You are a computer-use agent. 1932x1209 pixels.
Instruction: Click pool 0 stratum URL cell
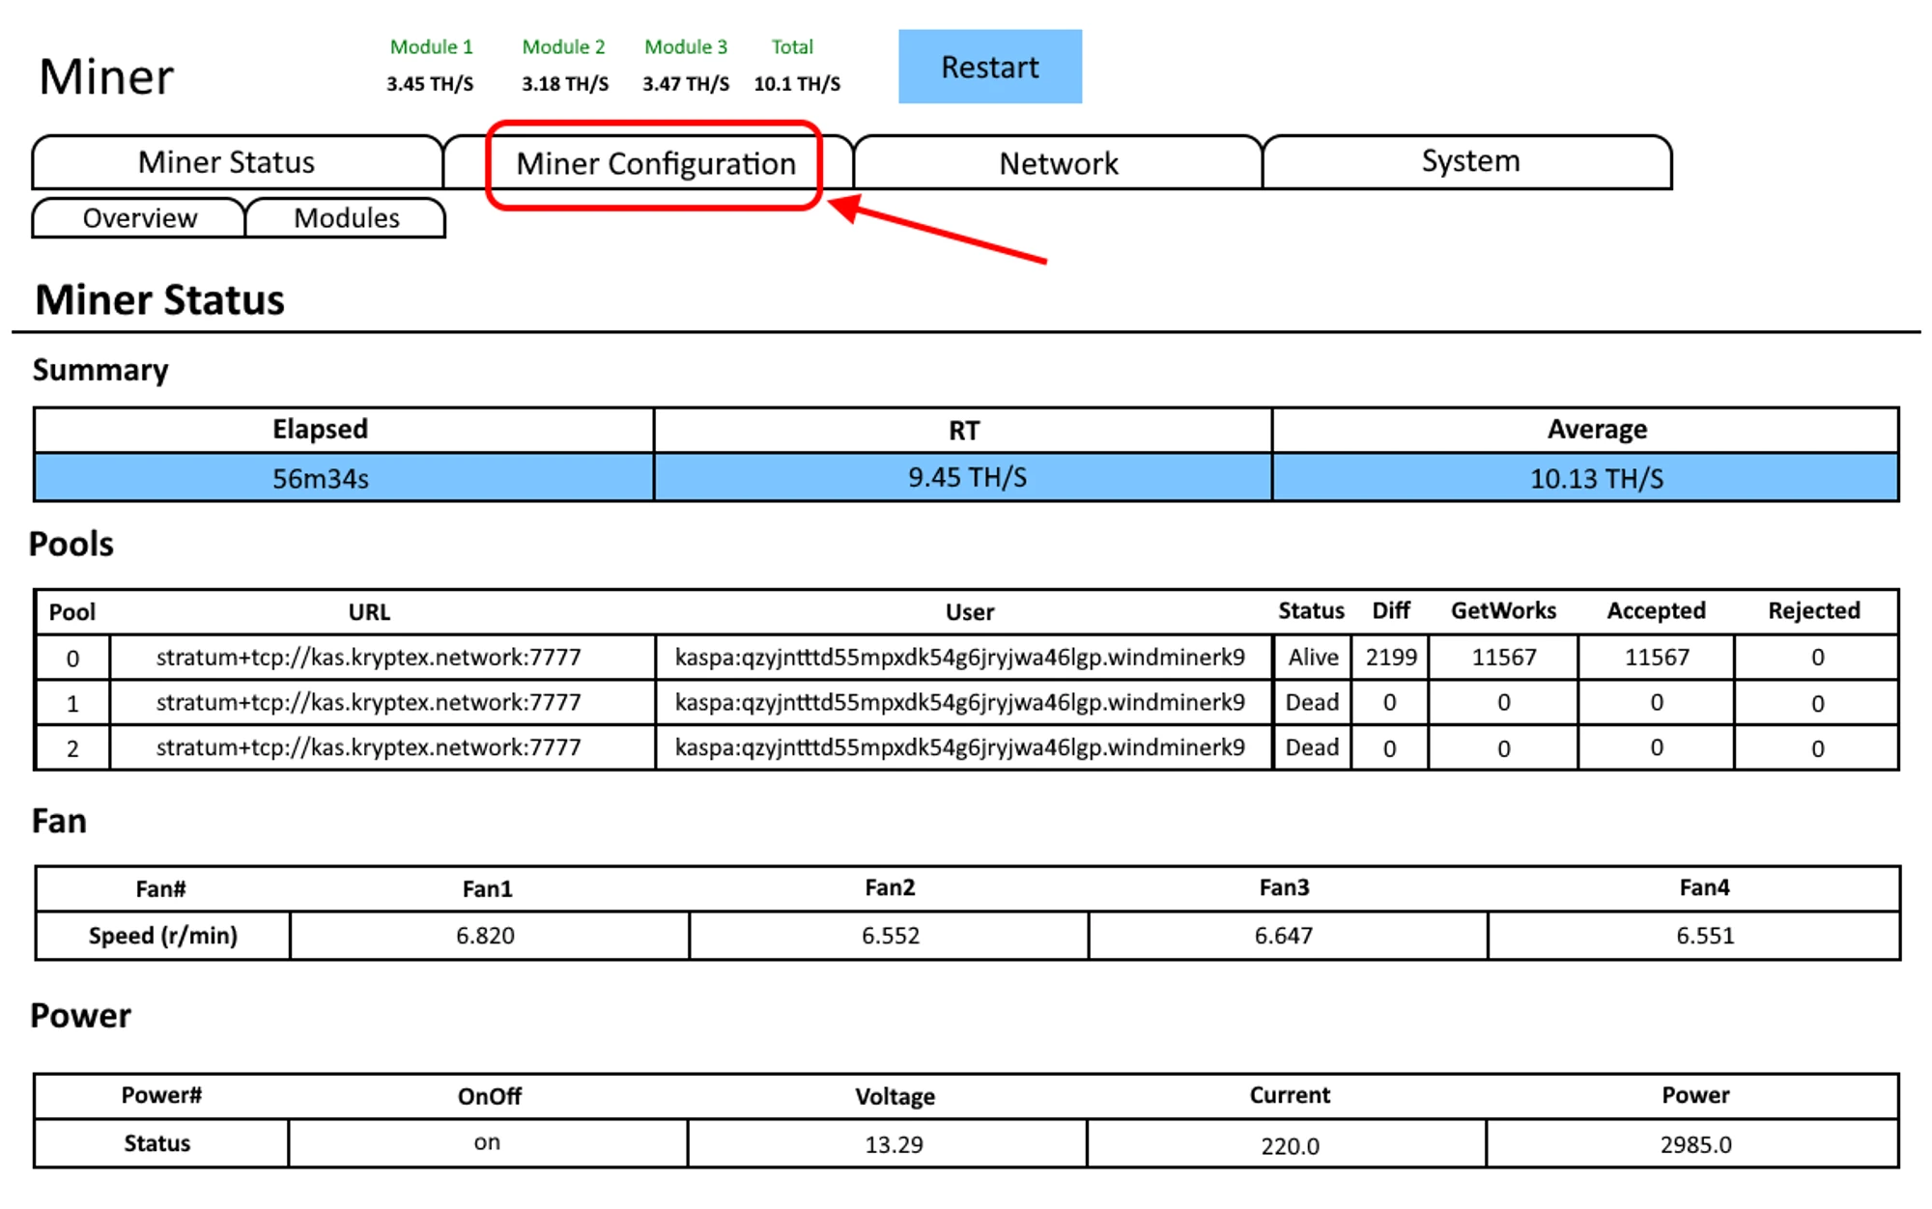[x=369, y=658]
